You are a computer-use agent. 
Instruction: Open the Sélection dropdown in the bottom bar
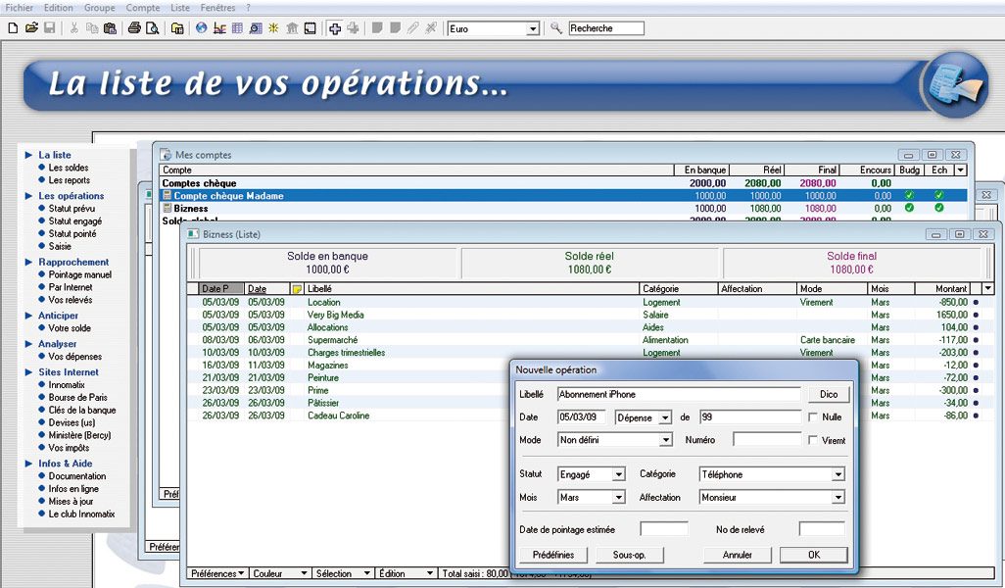click(343, 574)
